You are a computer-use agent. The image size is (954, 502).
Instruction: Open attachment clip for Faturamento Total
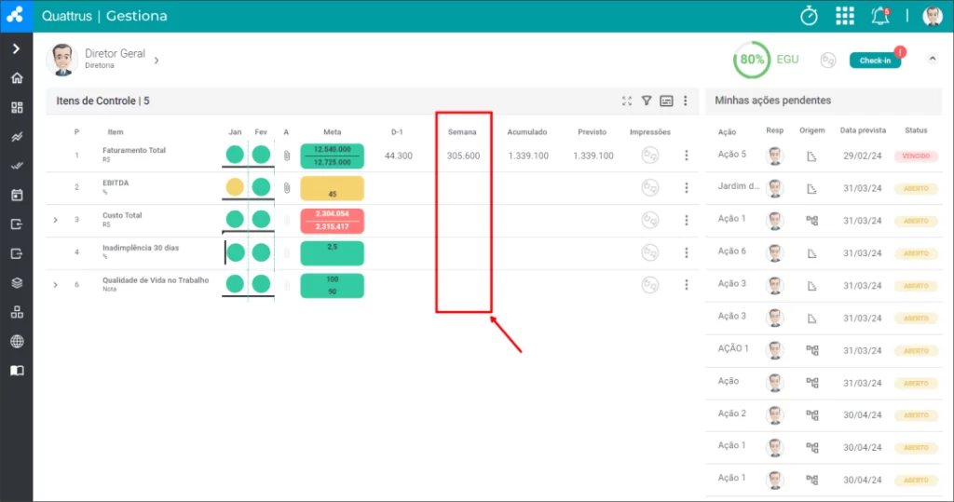point(287,156)
